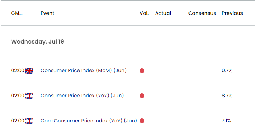Click UK flag beside Consumer Price Index (YoY)
The height and width of the screenshot is (133, 256).
tap(29, 96)
